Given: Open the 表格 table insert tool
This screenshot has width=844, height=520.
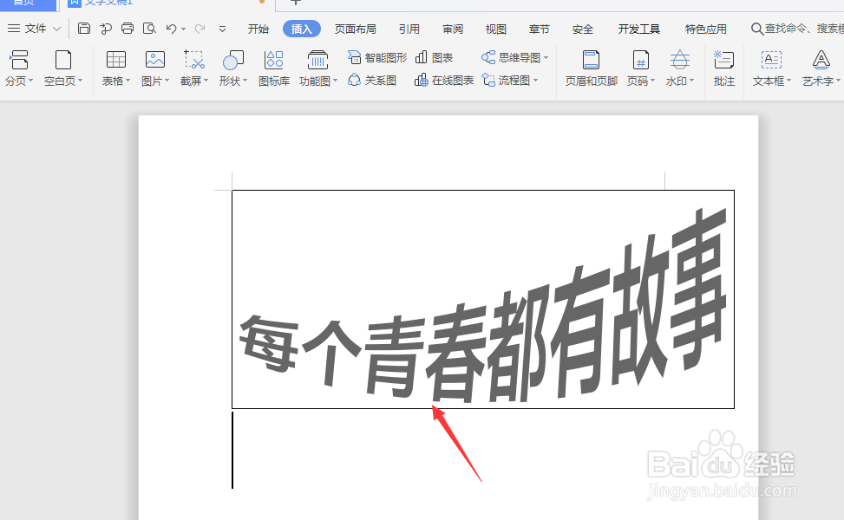Looking at the screenshot, I should point(116,68).
